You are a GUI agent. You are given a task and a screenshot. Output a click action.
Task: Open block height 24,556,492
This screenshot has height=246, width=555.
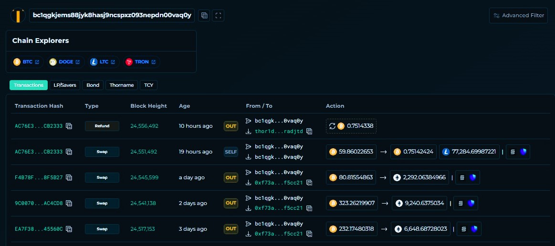144,126
